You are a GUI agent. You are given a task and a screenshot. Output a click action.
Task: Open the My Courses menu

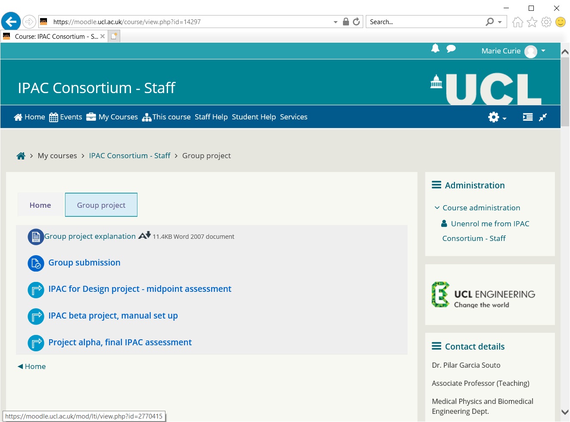112,117
